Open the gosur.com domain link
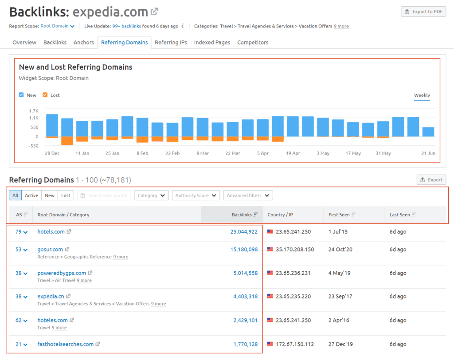 50,249
